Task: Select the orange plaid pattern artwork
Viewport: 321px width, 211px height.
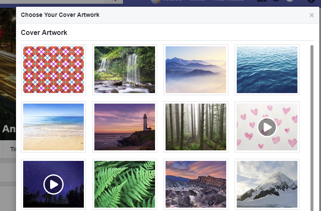Action: pos(53,69)
